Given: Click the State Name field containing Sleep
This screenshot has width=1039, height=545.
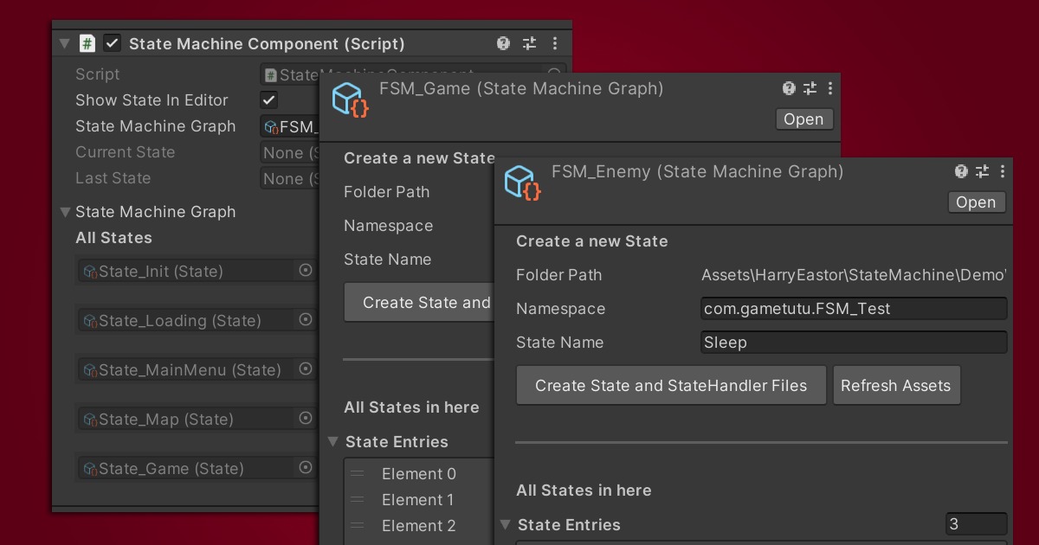Looking at the screenshot, I should pyautogui.click(x=853, y=342).
